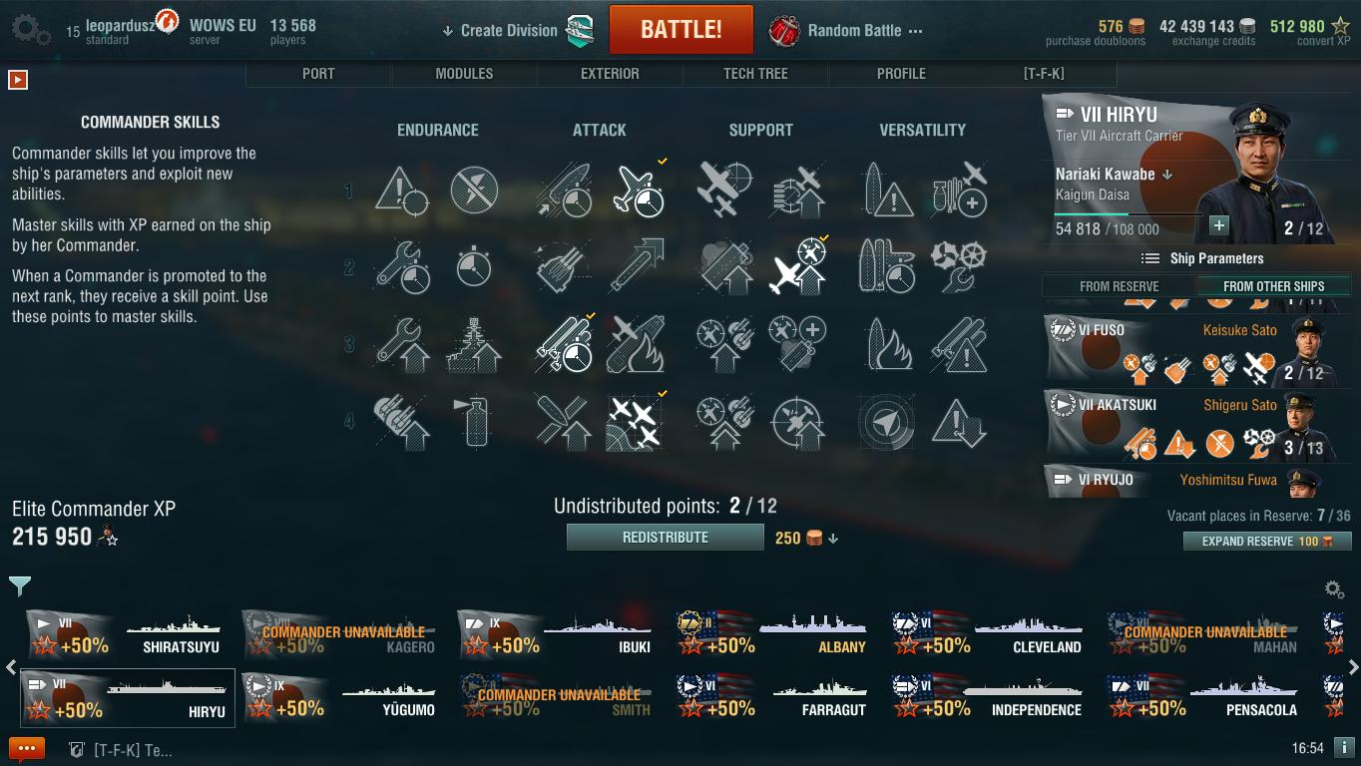Click the info icon beside the clock
Image resolution: width=1361 pixels, height=766 pixels.
1343,747
